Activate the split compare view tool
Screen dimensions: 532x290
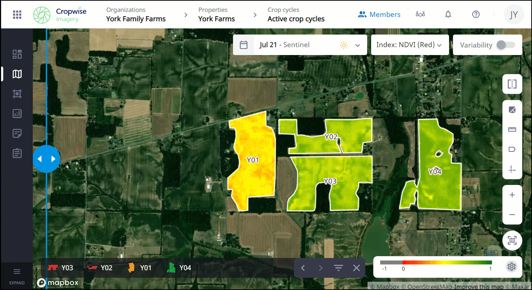(x=512, y=84)
